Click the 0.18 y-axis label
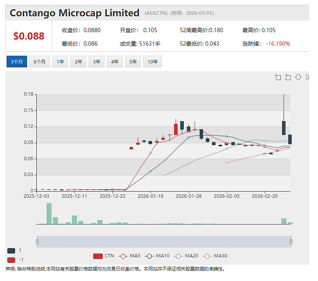 pyautogui.click(x=29, y=94)
